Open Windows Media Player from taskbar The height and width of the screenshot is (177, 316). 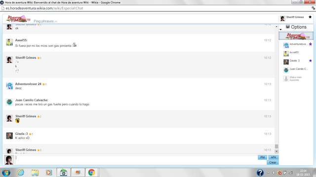[x=49, y=173]
